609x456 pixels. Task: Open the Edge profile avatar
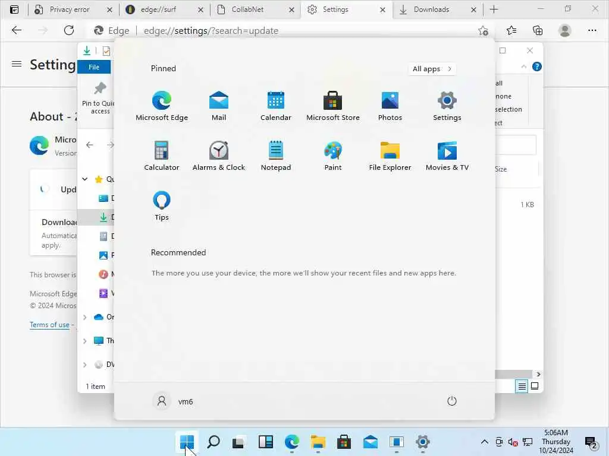point(564,30)
